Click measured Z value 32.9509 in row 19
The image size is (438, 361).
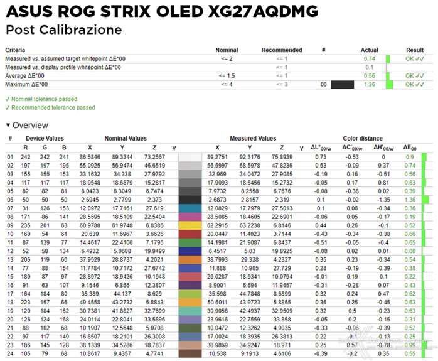tap(282, 311)
